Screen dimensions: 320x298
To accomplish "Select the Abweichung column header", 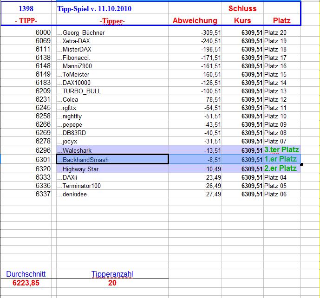I will (x=195, y=20).
